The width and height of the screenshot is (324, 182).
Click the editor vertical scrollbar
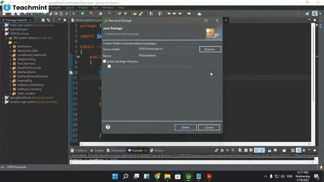(313, 82)
